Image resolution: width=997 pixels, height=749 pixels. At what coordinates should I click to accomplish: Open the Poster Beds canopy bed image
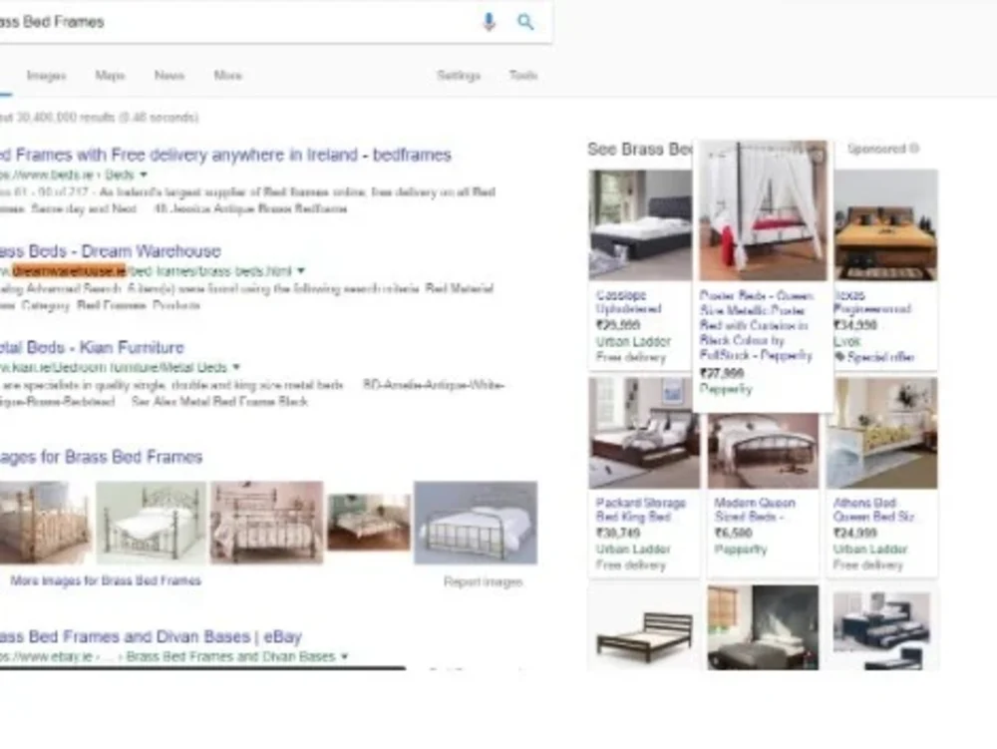pyautogui.click(x=763, y=210)
